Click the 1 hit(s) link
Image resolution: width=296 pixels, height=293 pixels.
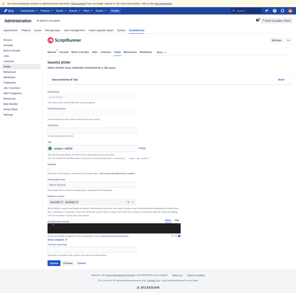(142, 148)
